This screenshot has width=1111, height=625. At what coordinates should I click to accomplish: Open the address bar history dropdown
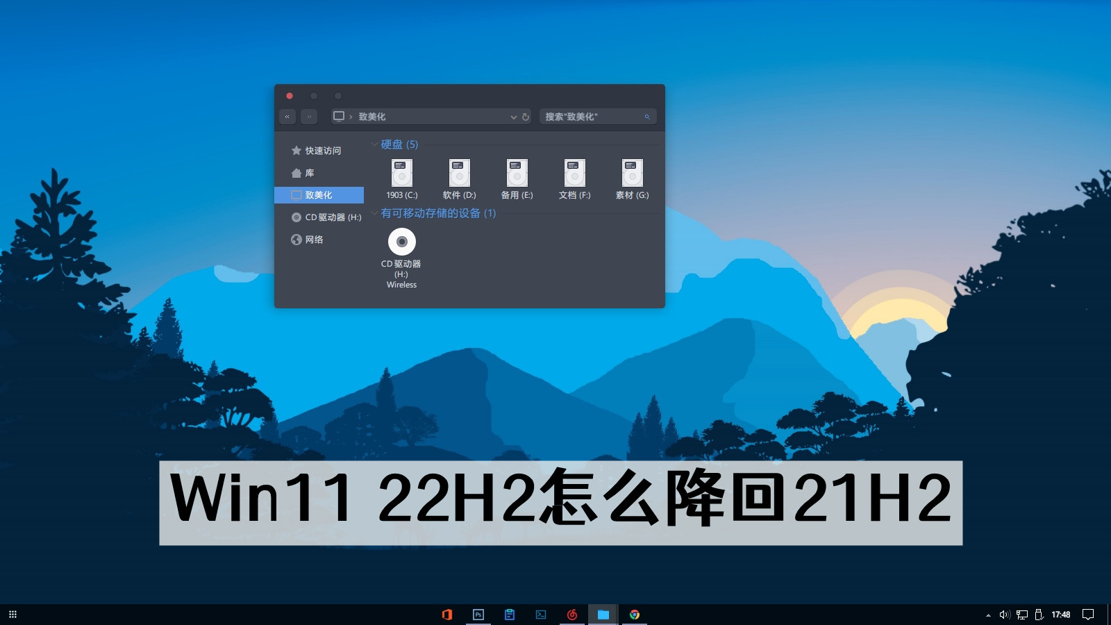513,117
